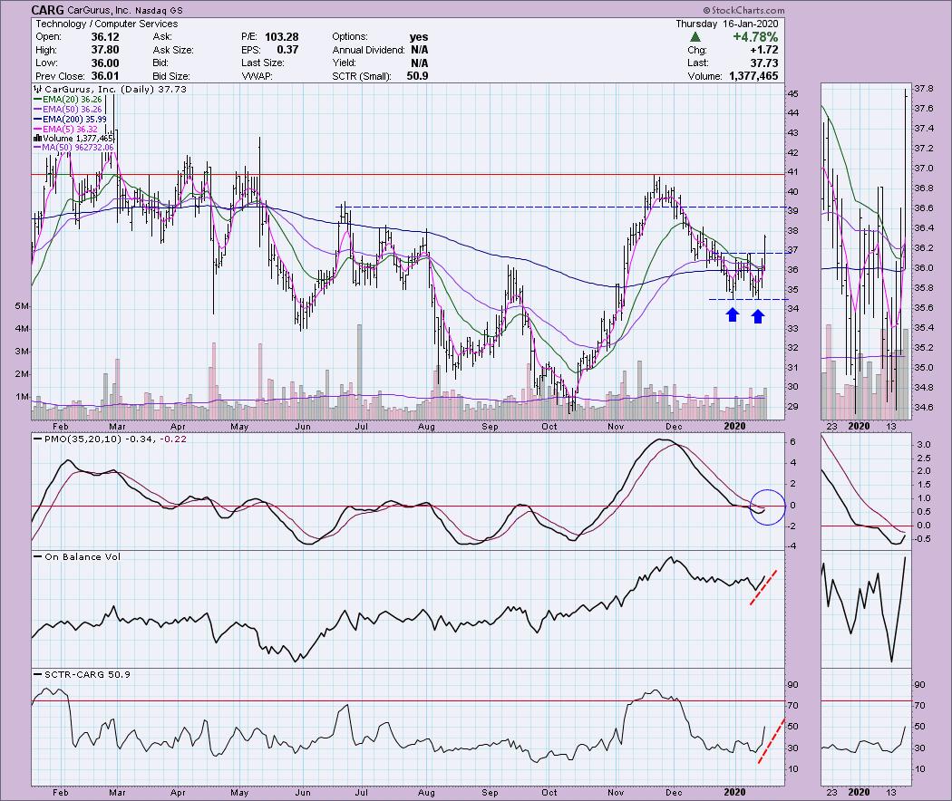
Task: Click the Last price 37.73 in quote table
Action: (x=763, y=63)
